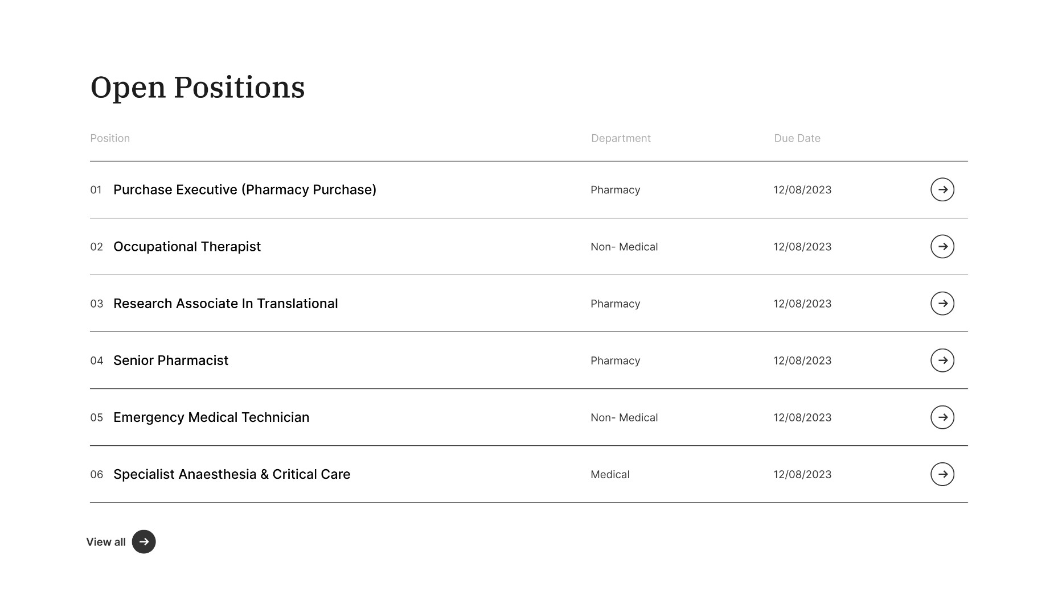Select the Occupational Therapist job title
The image size is (1054, 605).
click(x=187, y=246)
